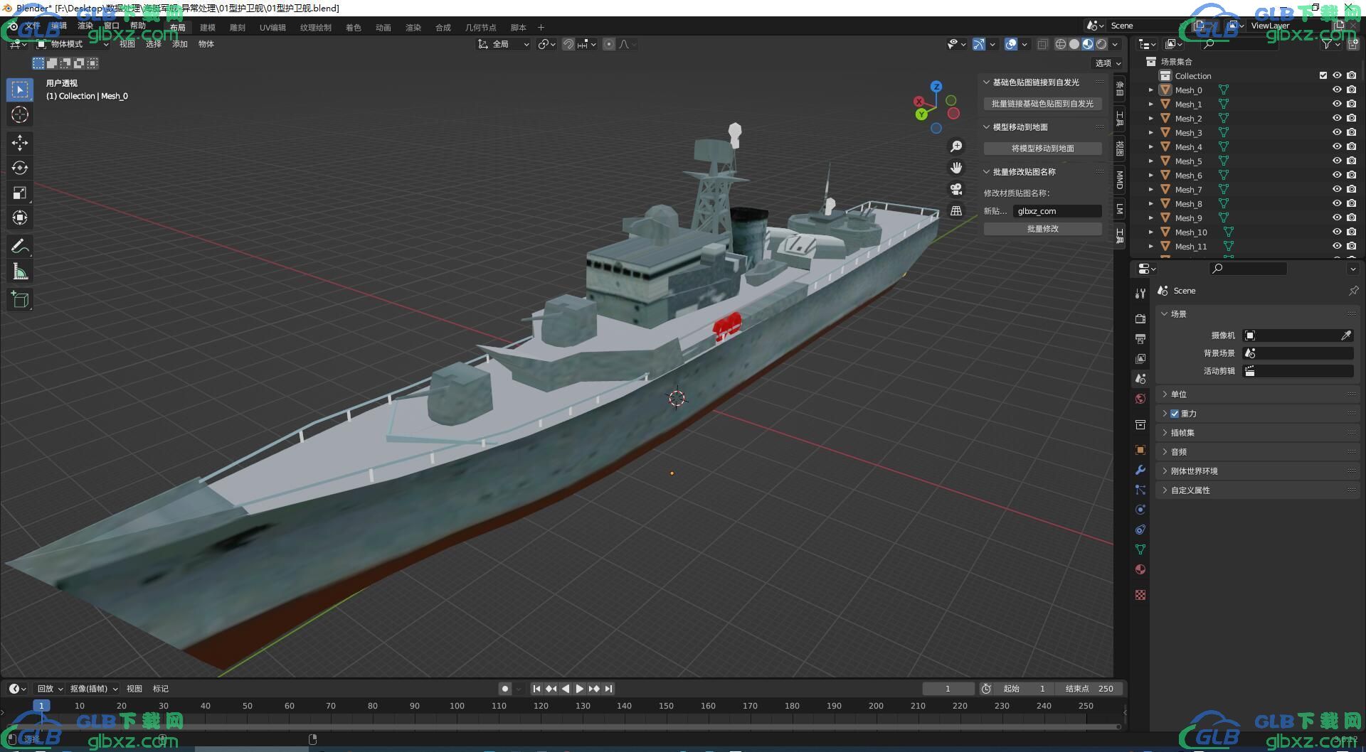Screen dimensions: 1366x752
Task: Switch to camera view with camera icon
Action: pos(956,189)
